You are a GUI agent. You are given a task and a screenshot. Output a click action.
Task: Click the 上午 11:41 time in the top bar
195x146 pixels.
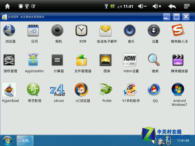[x=125, y=6]
